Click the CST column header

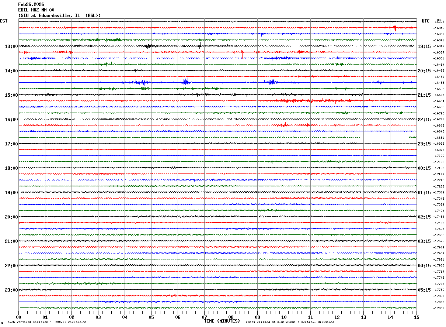(x=4, y=21)
